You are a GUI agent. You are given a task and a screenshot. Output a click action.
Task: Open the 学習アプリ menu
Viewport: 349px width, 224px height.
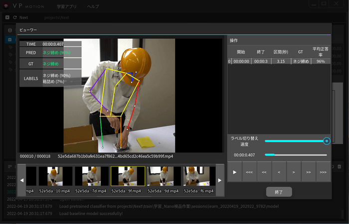(x=67, y=7)
